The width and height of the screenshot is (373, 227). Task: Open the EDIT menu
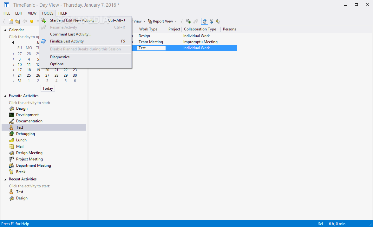pyautogui.click(x=19, y=13)
